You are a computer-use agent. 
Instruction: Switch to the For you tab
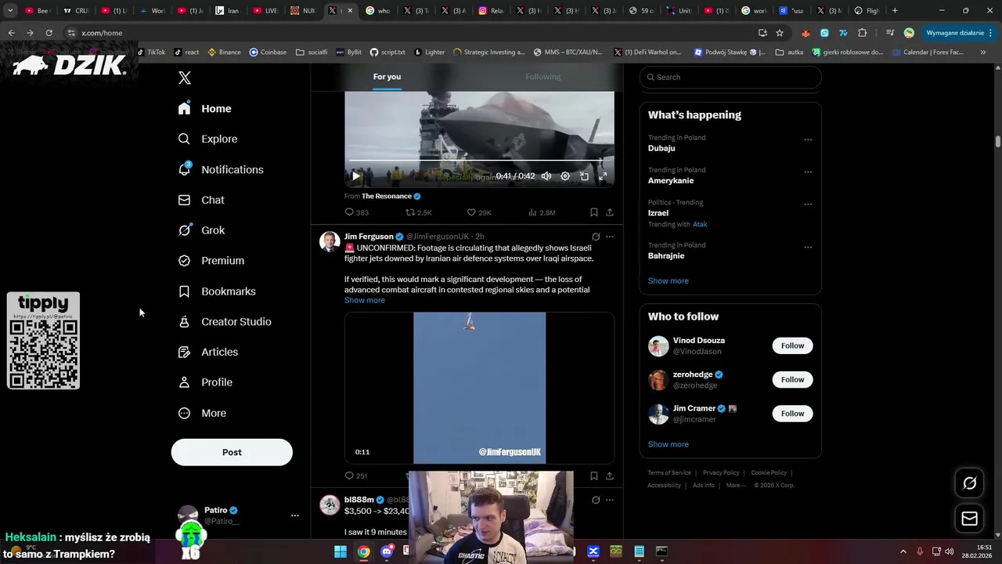tap(387, 77)
